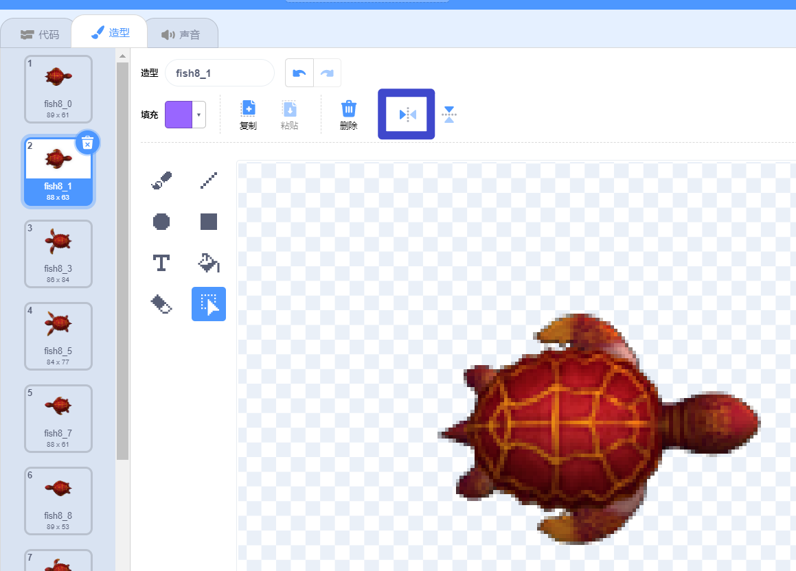796x571 pixels.
Task: Click the 删除 delete button
Action: pos(348,114)
